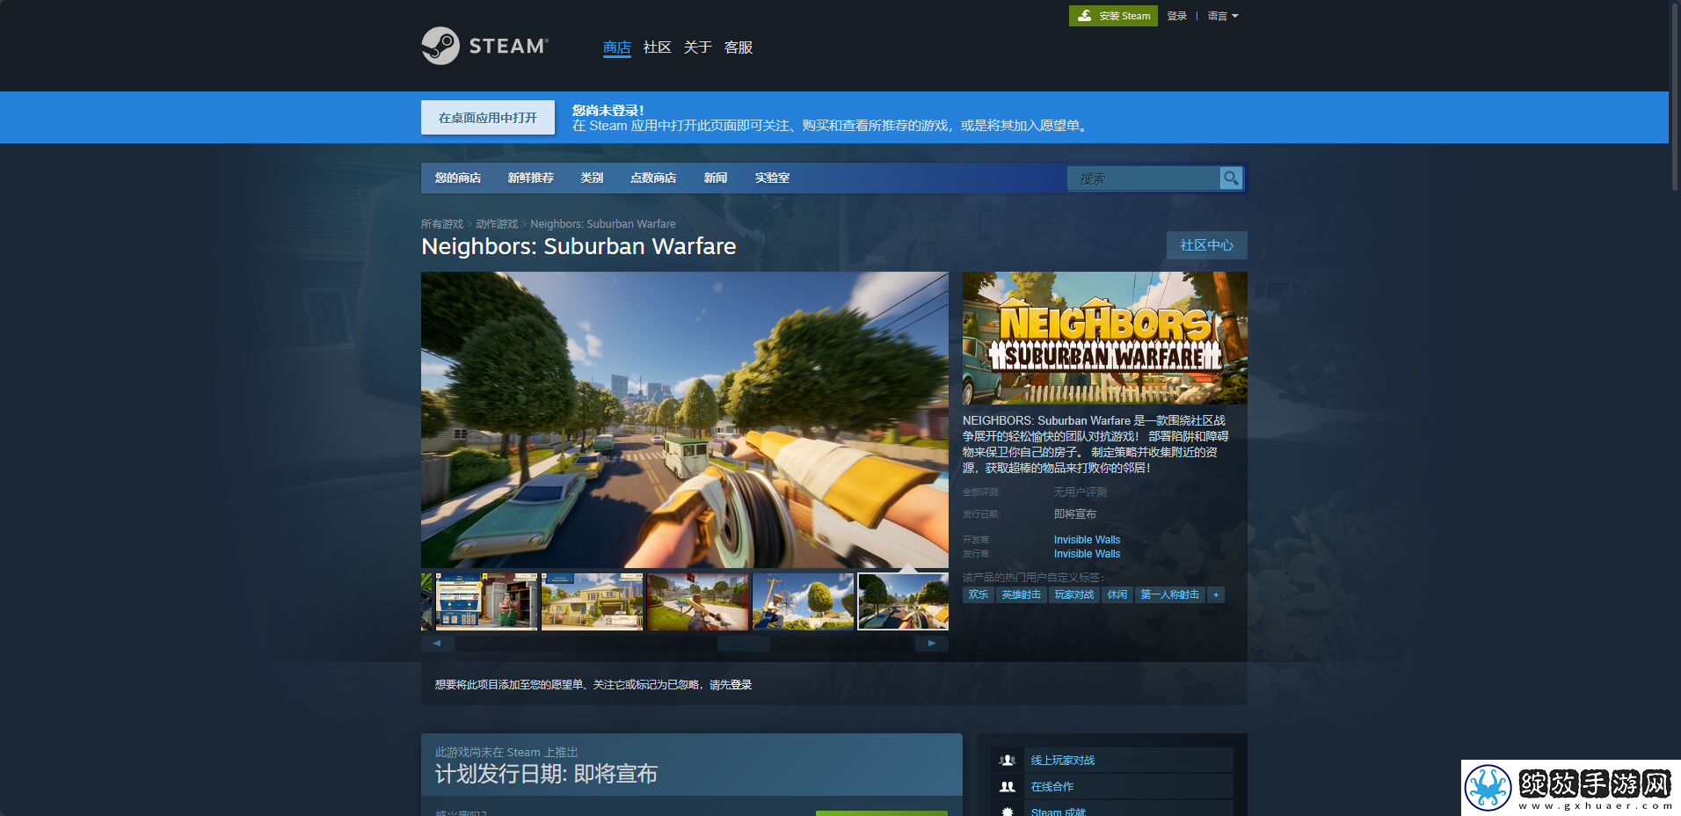Viewport: 1681px width, 816px height.
Task: Click the 欢乐 tag
Action: point(979,595)
